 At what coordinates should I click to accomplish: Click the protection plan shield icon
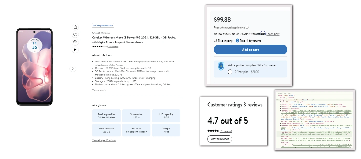[221, 66]
